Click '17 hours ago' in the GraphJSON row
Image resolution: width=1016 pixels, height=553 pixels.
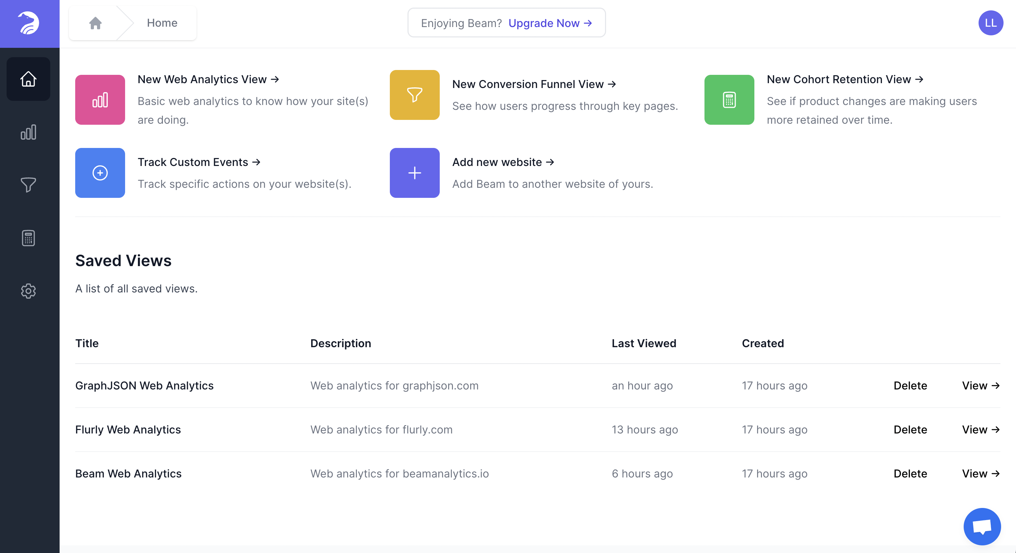click(x=774, y=385)
